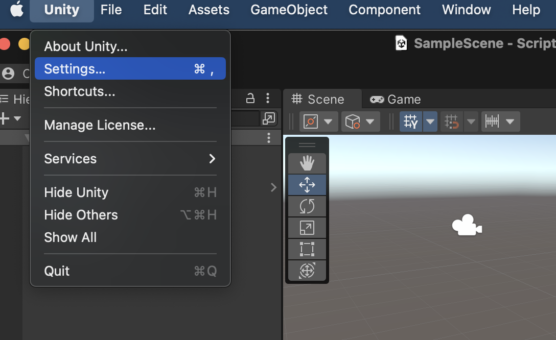Click the snap increment icon
This screenshot has height=340, width=556.
(492, 122)
